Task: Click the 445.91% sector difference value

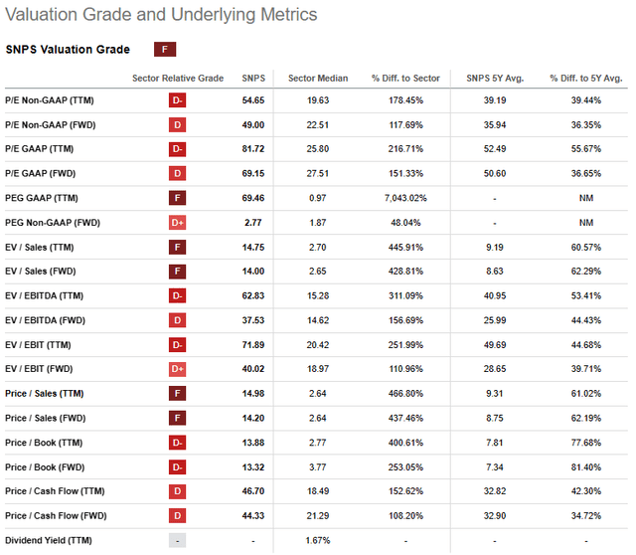Action: click(x=405, y=247)
